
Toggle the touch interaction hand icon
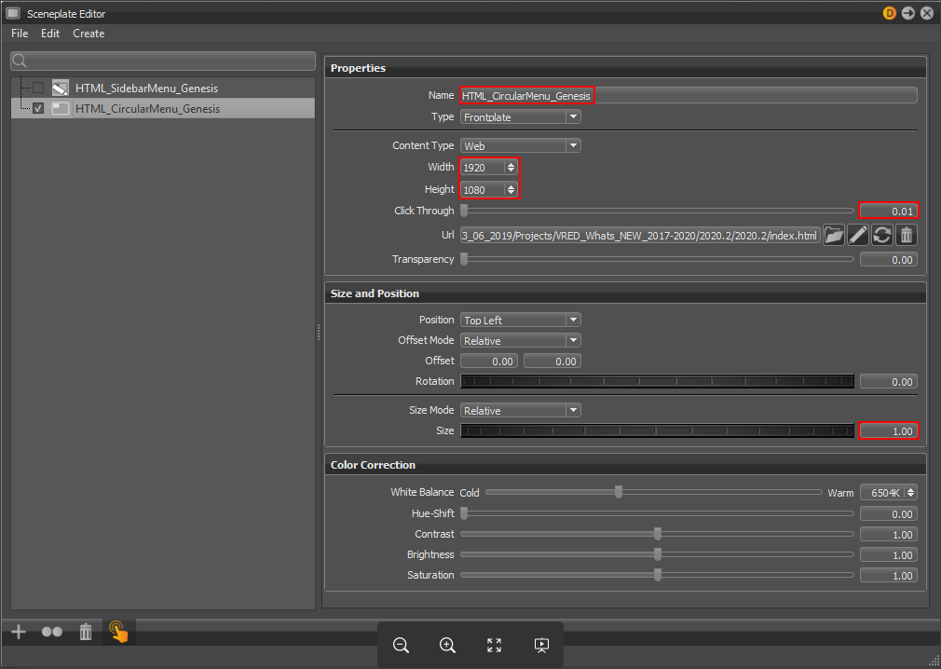click(x=118, y=631)
